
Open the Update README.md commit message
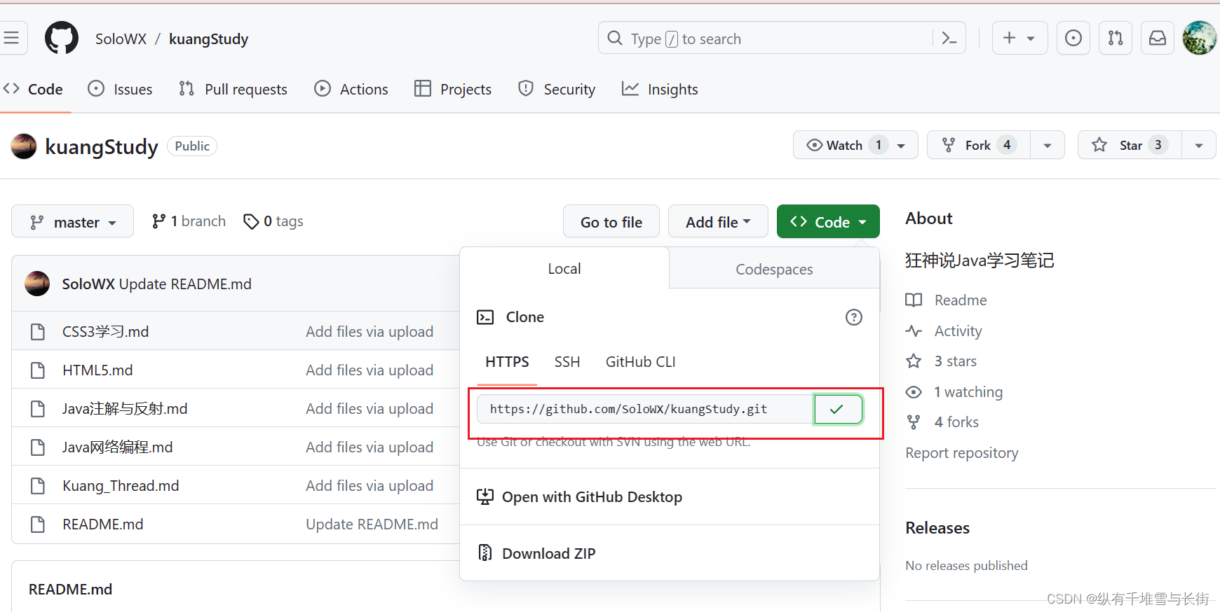372,524
